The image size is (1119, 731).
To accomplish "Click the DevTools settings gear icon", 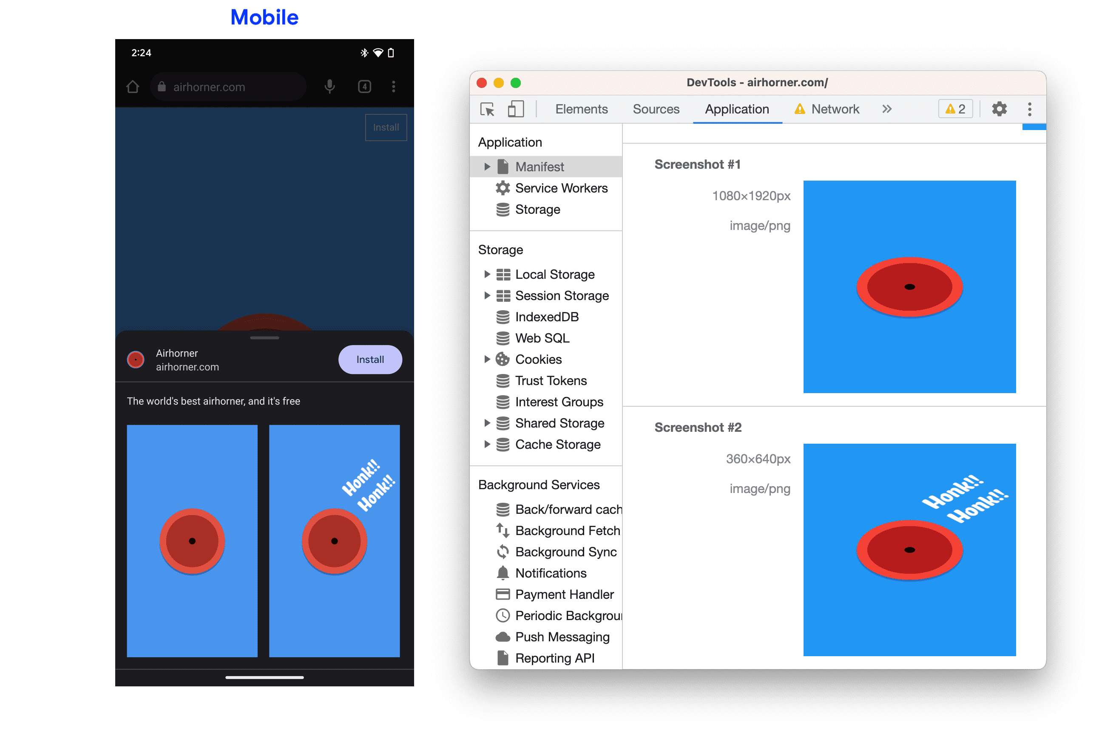I will point(1000,108).
